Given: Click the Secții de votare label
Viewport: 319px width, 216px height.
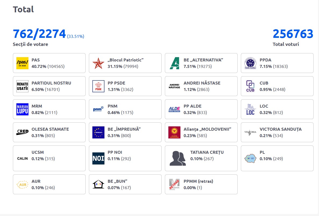Looking at the screenshot, I should point(31,44).
